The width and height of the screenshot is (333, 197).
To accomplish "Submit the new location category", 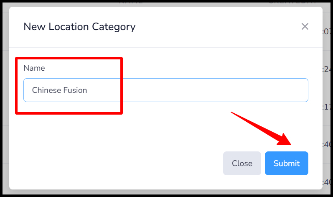I will 287,163.
